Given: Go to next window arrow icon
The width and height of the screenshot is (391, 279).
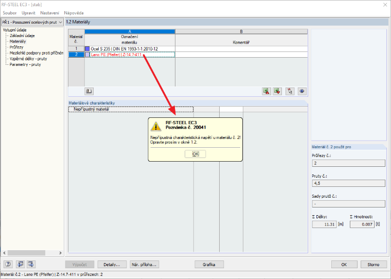Looking at the screenshot, I should click(31, 264).
